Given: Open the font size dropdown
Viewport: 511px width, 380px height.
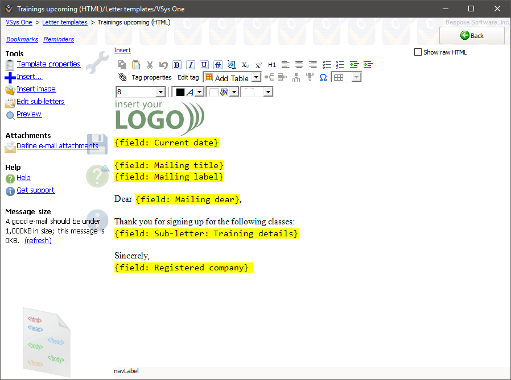Looking at the screenshot, I should click(x=160, y=92).
